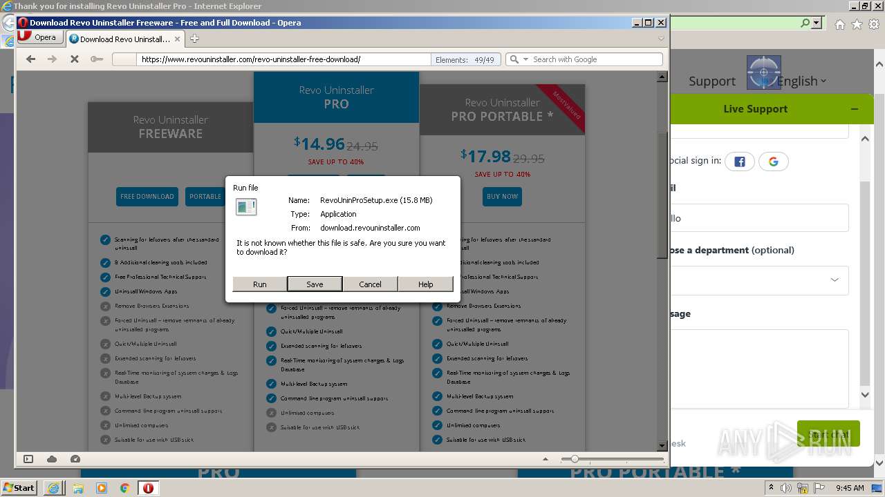Open Google Chrome from the taskbar

125,488
